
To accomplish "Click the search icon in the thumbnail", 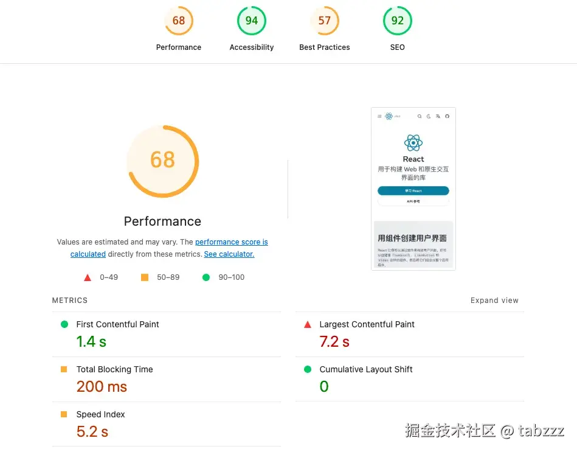I will pyautogui.click(x=419, y=116).
